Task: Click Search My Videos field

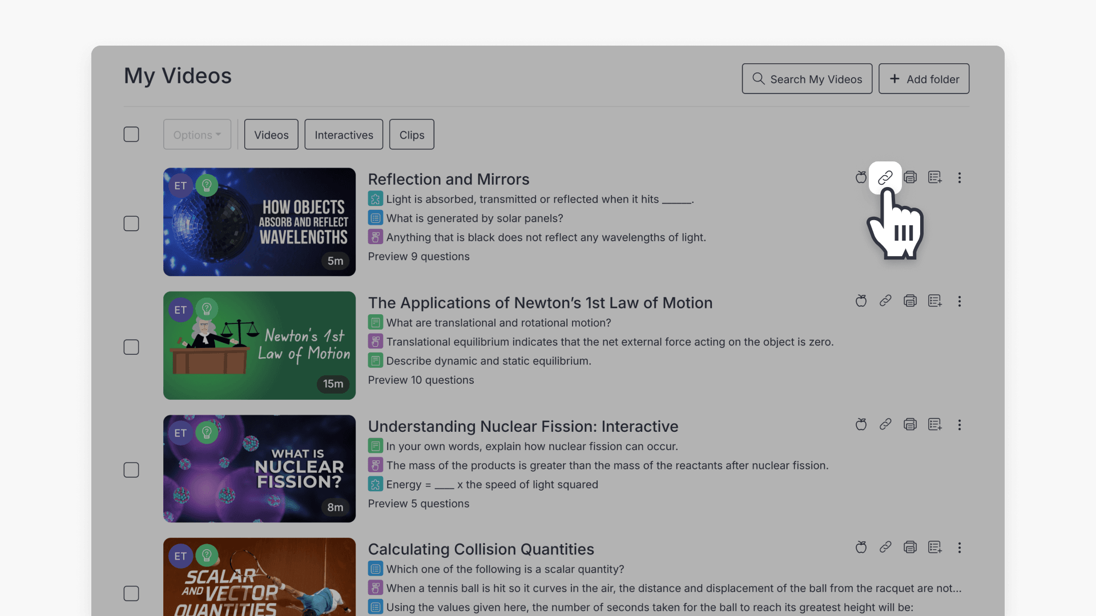Action: 807,79
